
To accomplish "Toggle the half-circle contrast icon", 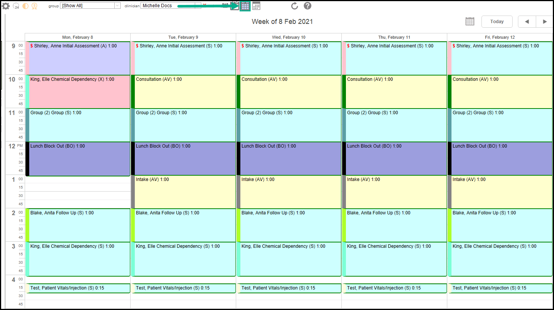I will coord(25,6).
